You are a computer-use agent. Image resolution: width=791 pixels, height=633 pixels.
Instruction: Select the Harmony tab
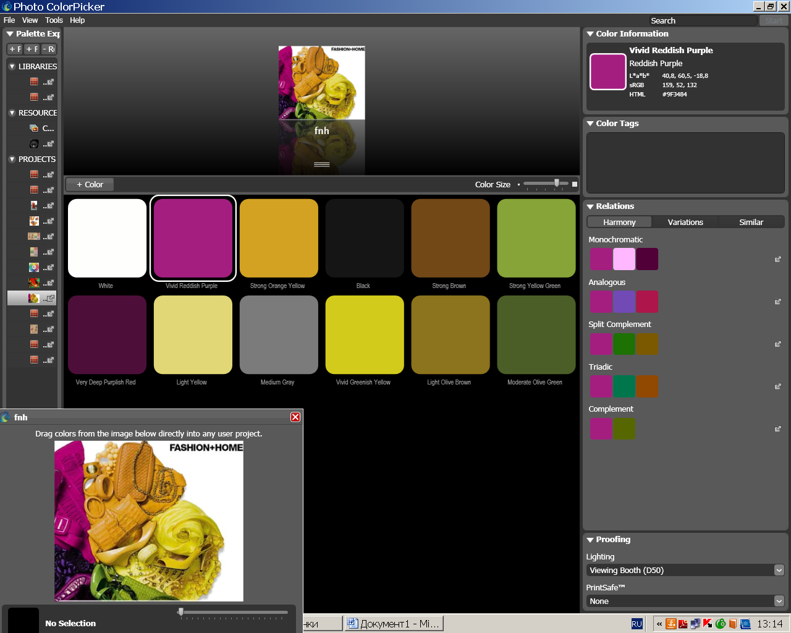click(619, 222)
